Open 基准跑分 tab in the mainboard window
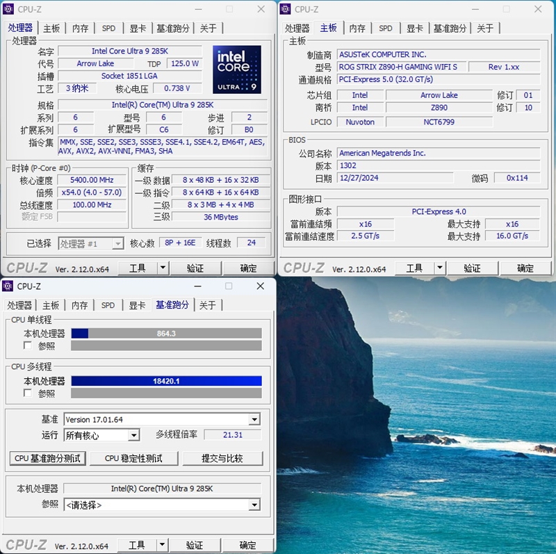 pyautogui.click(x=450, y=28)
